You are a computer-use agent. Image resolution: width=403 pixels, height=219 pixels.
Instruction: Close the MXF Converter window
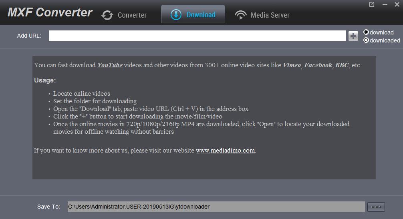[x=397, y=4]
